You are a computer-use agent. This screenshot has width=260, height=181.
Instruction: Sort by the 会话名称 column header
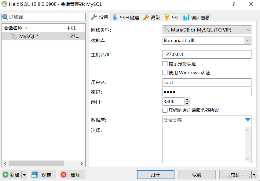(x=33, y=28)
